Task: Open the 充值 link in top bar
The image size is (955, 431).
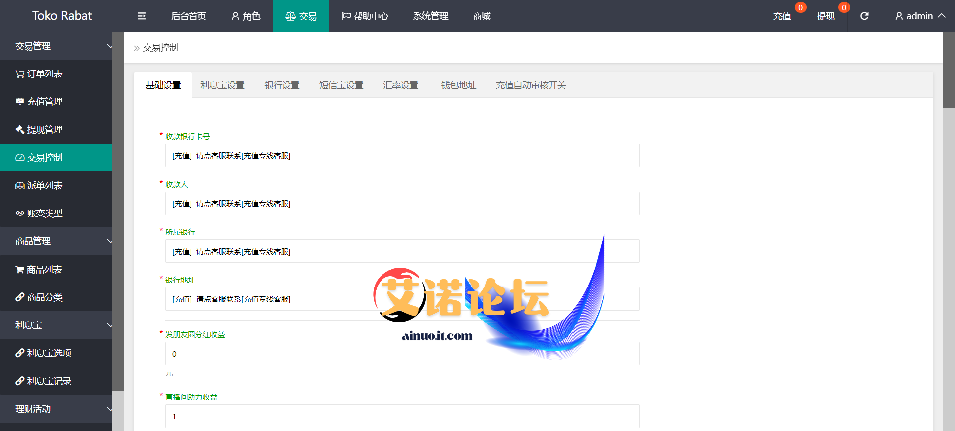Action: 782,16
